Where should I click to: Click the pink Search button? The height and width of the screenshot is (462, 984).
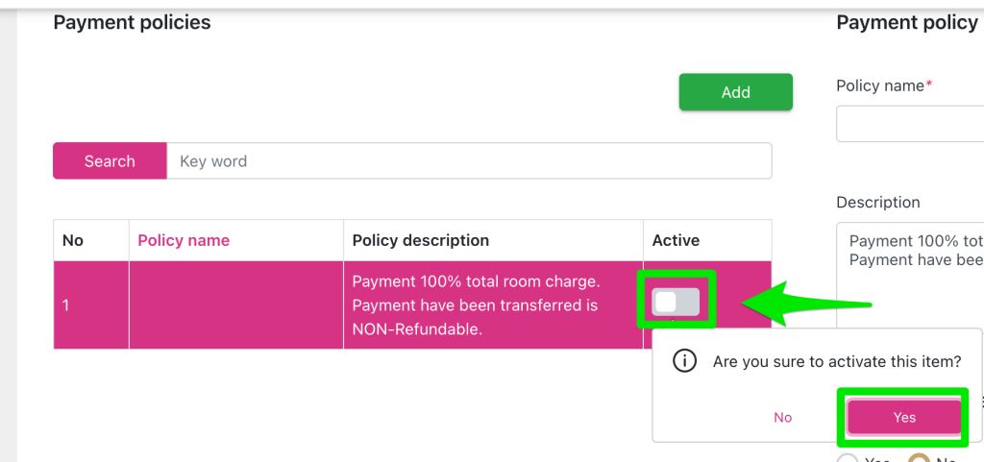point(110,161)
